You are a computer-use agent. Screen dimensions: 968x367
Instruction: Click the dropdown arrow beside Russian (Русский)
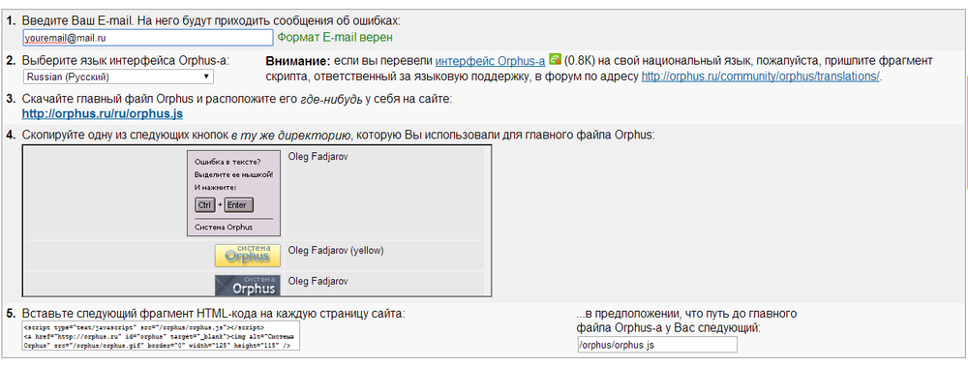tap(206, 76)
